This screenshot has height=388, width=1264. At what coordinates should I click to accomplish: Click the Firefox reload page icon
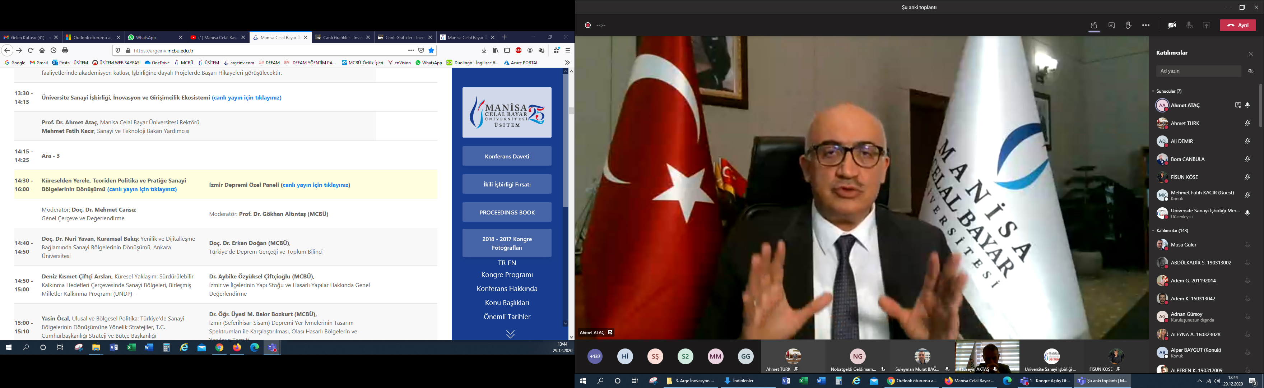31,51
